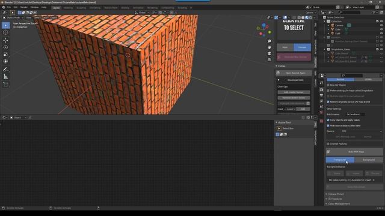Collapse the Active Tool panel
This screenshot has height=216, width=385.
277,122
